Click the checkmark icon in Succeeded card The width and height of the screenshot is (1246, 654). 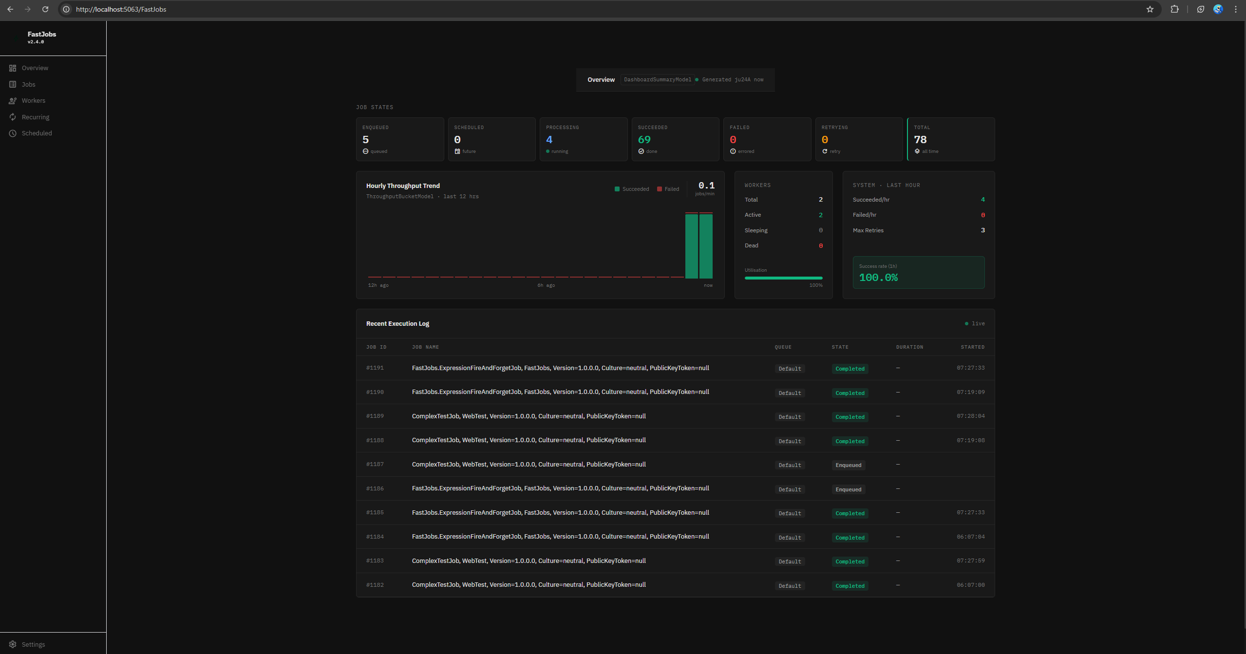pos(641,151)
